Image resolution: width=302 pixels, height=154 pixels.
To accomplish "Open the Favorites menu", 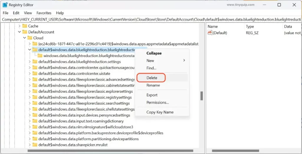I will (44, 13).
